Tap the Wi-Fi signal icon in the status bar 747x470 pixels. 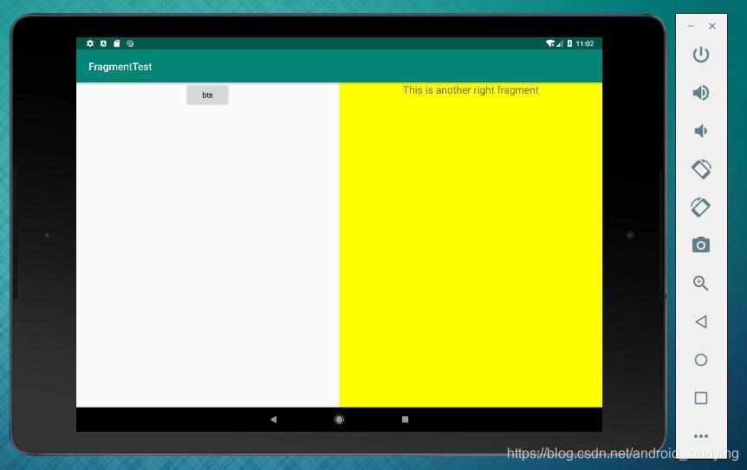point(549,43)
